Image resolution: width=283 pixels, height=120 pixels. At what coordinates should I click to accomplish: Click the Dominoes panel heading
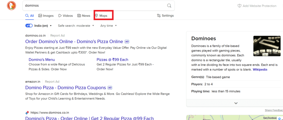(204, 38)
